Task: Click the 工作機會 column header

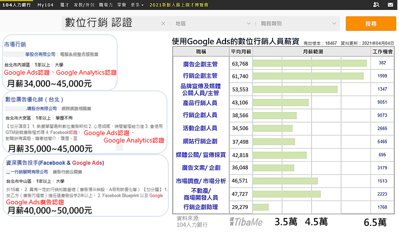Action: [382, 52]
